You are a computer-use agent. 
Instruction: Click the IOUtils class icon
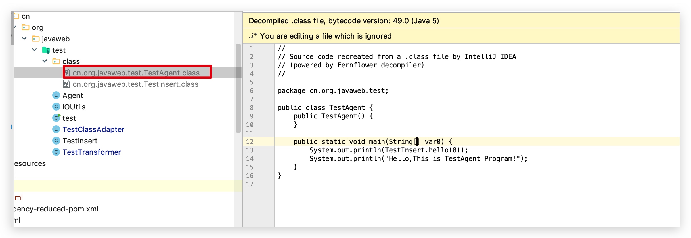point(56,107)
